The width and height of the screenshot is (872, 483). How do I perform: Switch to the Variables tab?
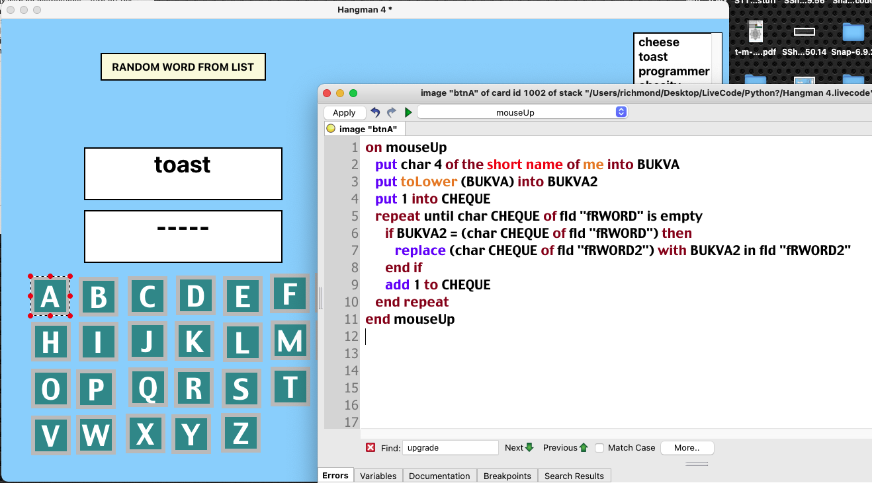[378, 476]
